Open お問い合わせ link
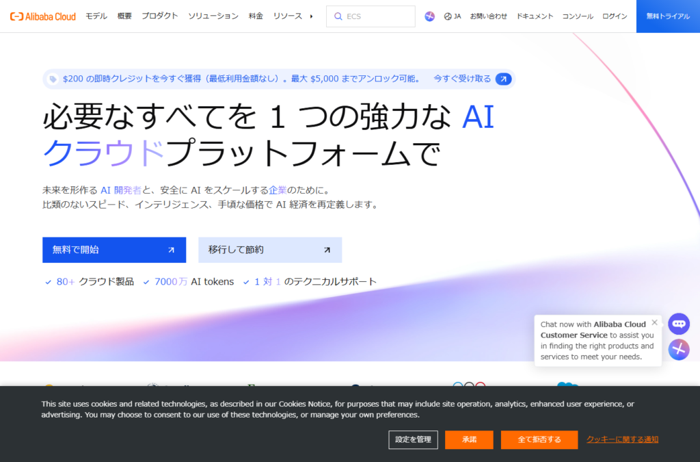 pyautogui.click(x=488, y=16)
